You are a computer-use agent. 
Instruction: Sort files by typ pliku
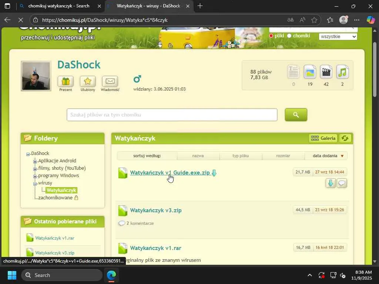click(241, 156)
